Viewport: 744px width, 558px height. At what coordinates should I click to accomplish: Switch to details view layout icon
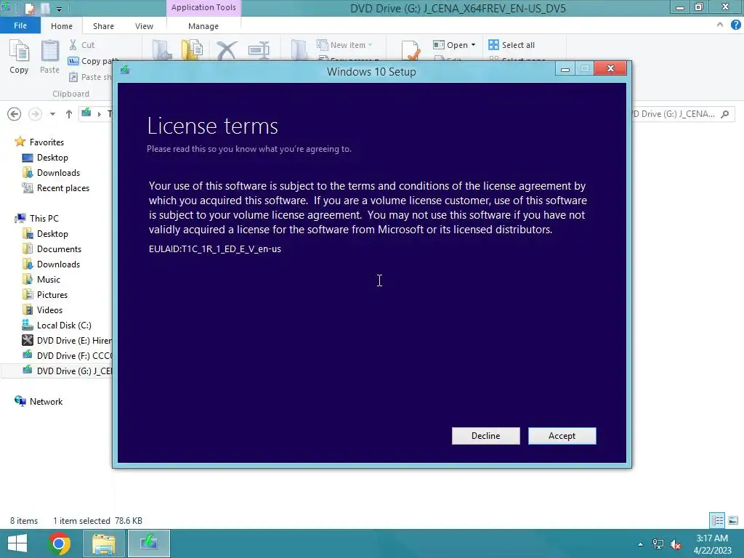tap(717, 520)
